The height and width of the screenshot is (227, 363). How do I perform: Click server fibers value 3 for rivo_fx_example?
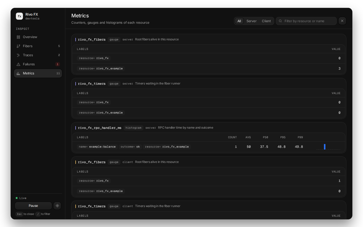340,69
